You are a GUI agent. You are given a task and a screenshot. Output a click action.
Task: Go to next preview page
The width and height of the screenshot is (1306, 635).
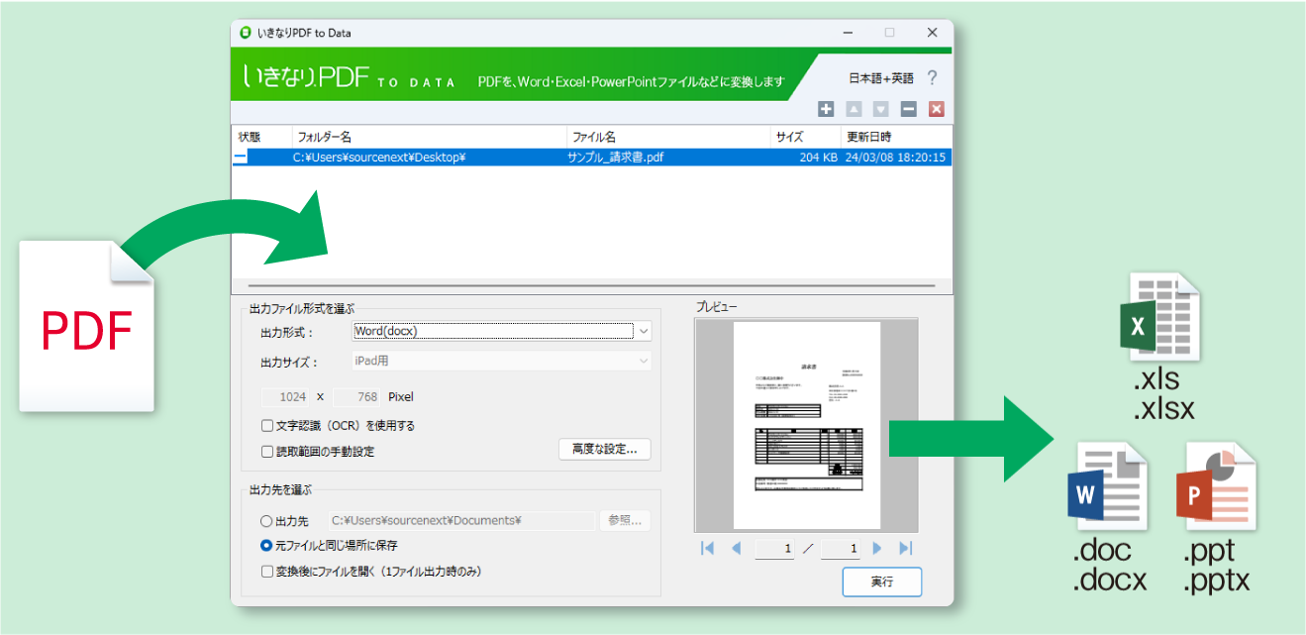[877, 549]
